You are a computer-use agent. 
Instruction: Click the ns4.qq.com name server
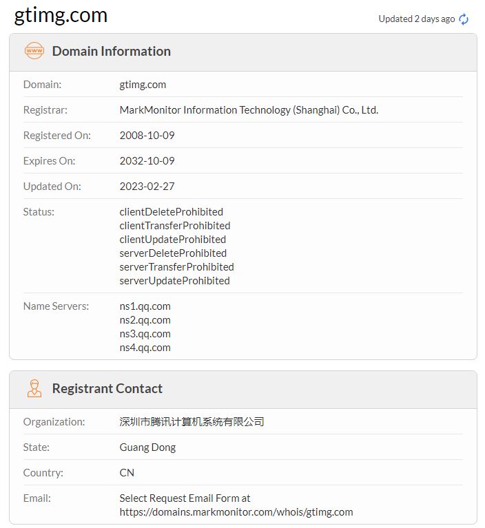point(145,348)
